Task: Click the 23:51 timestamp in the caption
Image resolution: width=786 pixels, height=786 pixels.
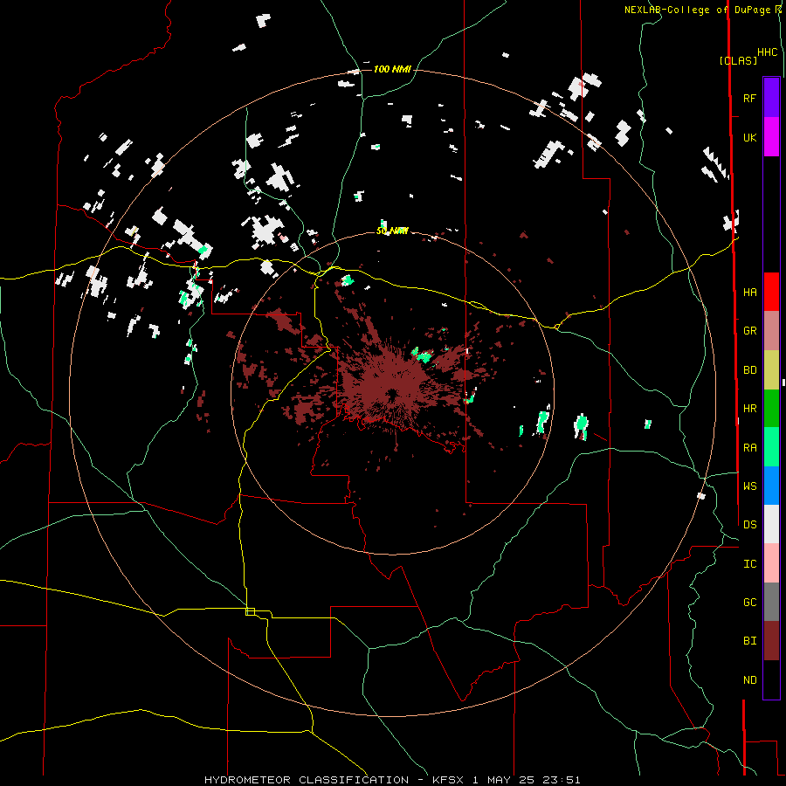Action: tap(563, 780)
